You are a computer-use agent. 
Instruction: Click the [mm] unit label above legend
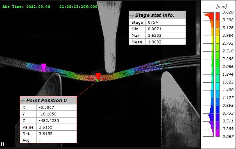[222, 6]
